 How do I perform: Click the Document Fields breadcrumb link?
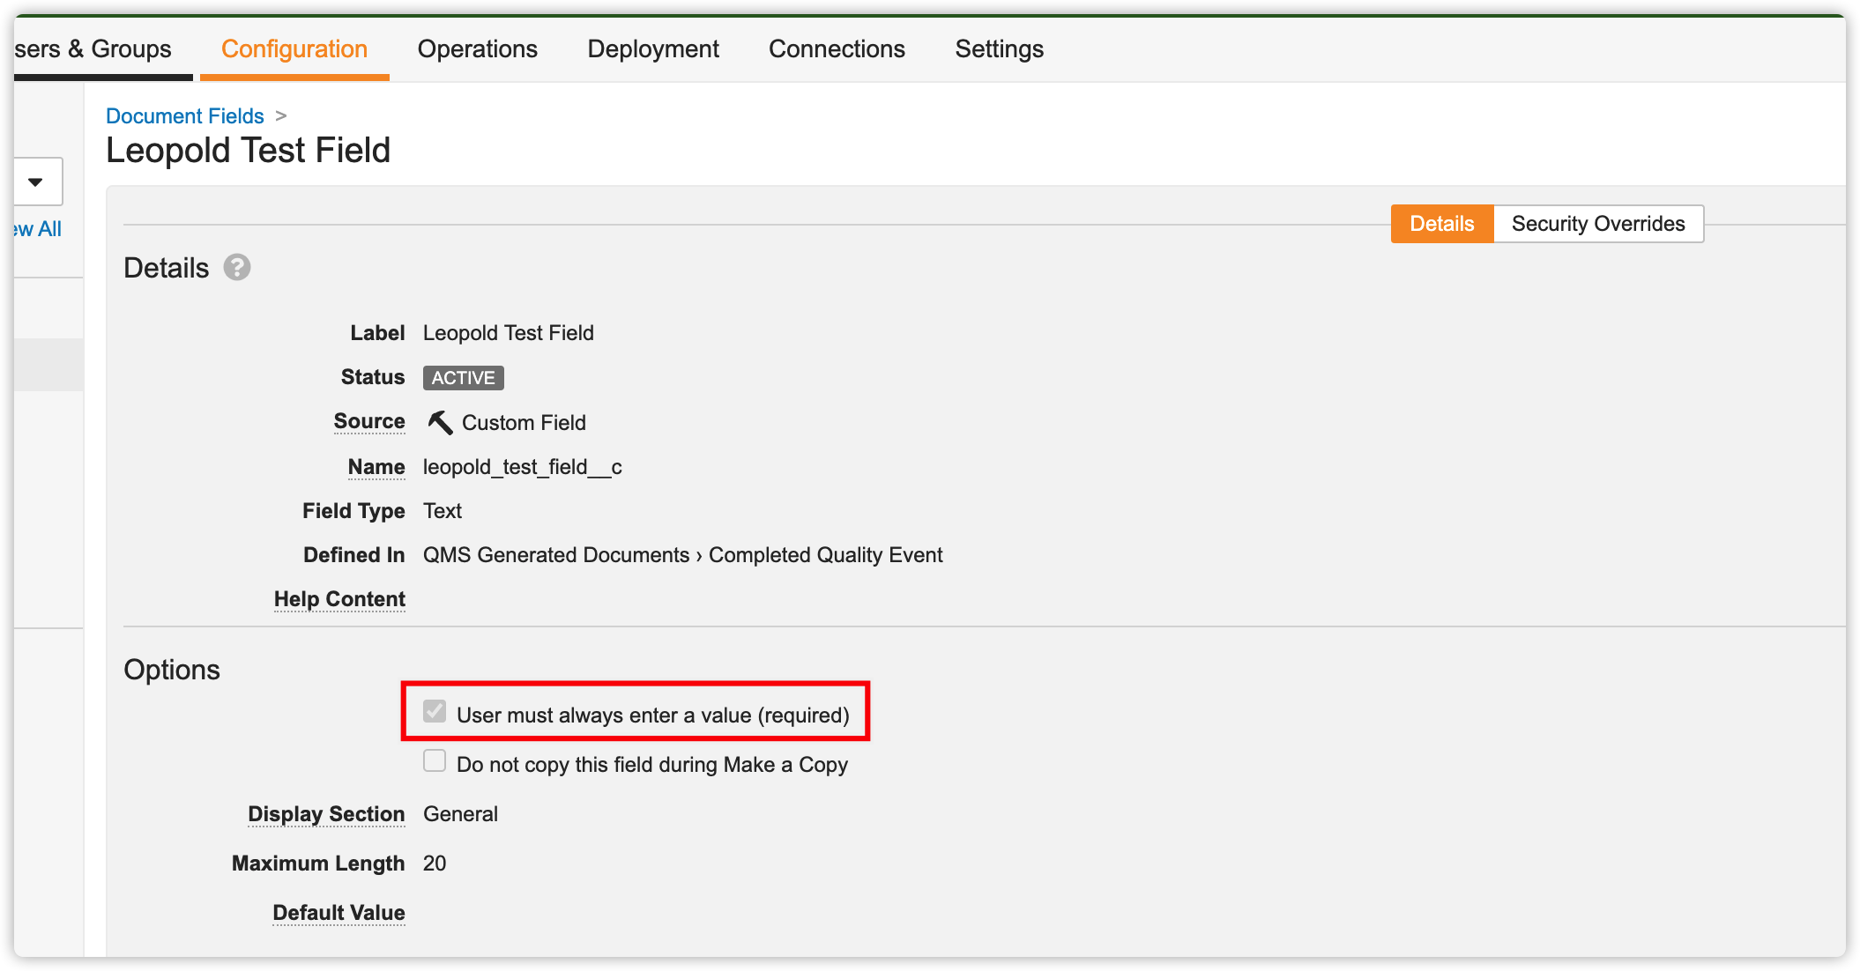184,116
